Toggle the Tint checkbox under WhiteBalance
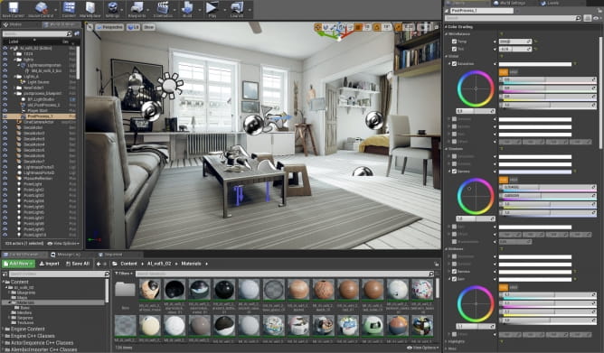The image size is (604, 353). [454, 49]
